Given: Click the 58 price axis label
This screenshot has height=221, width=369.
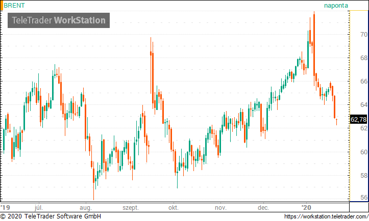Looking at the screenshot, I should [x=363, y=176].
